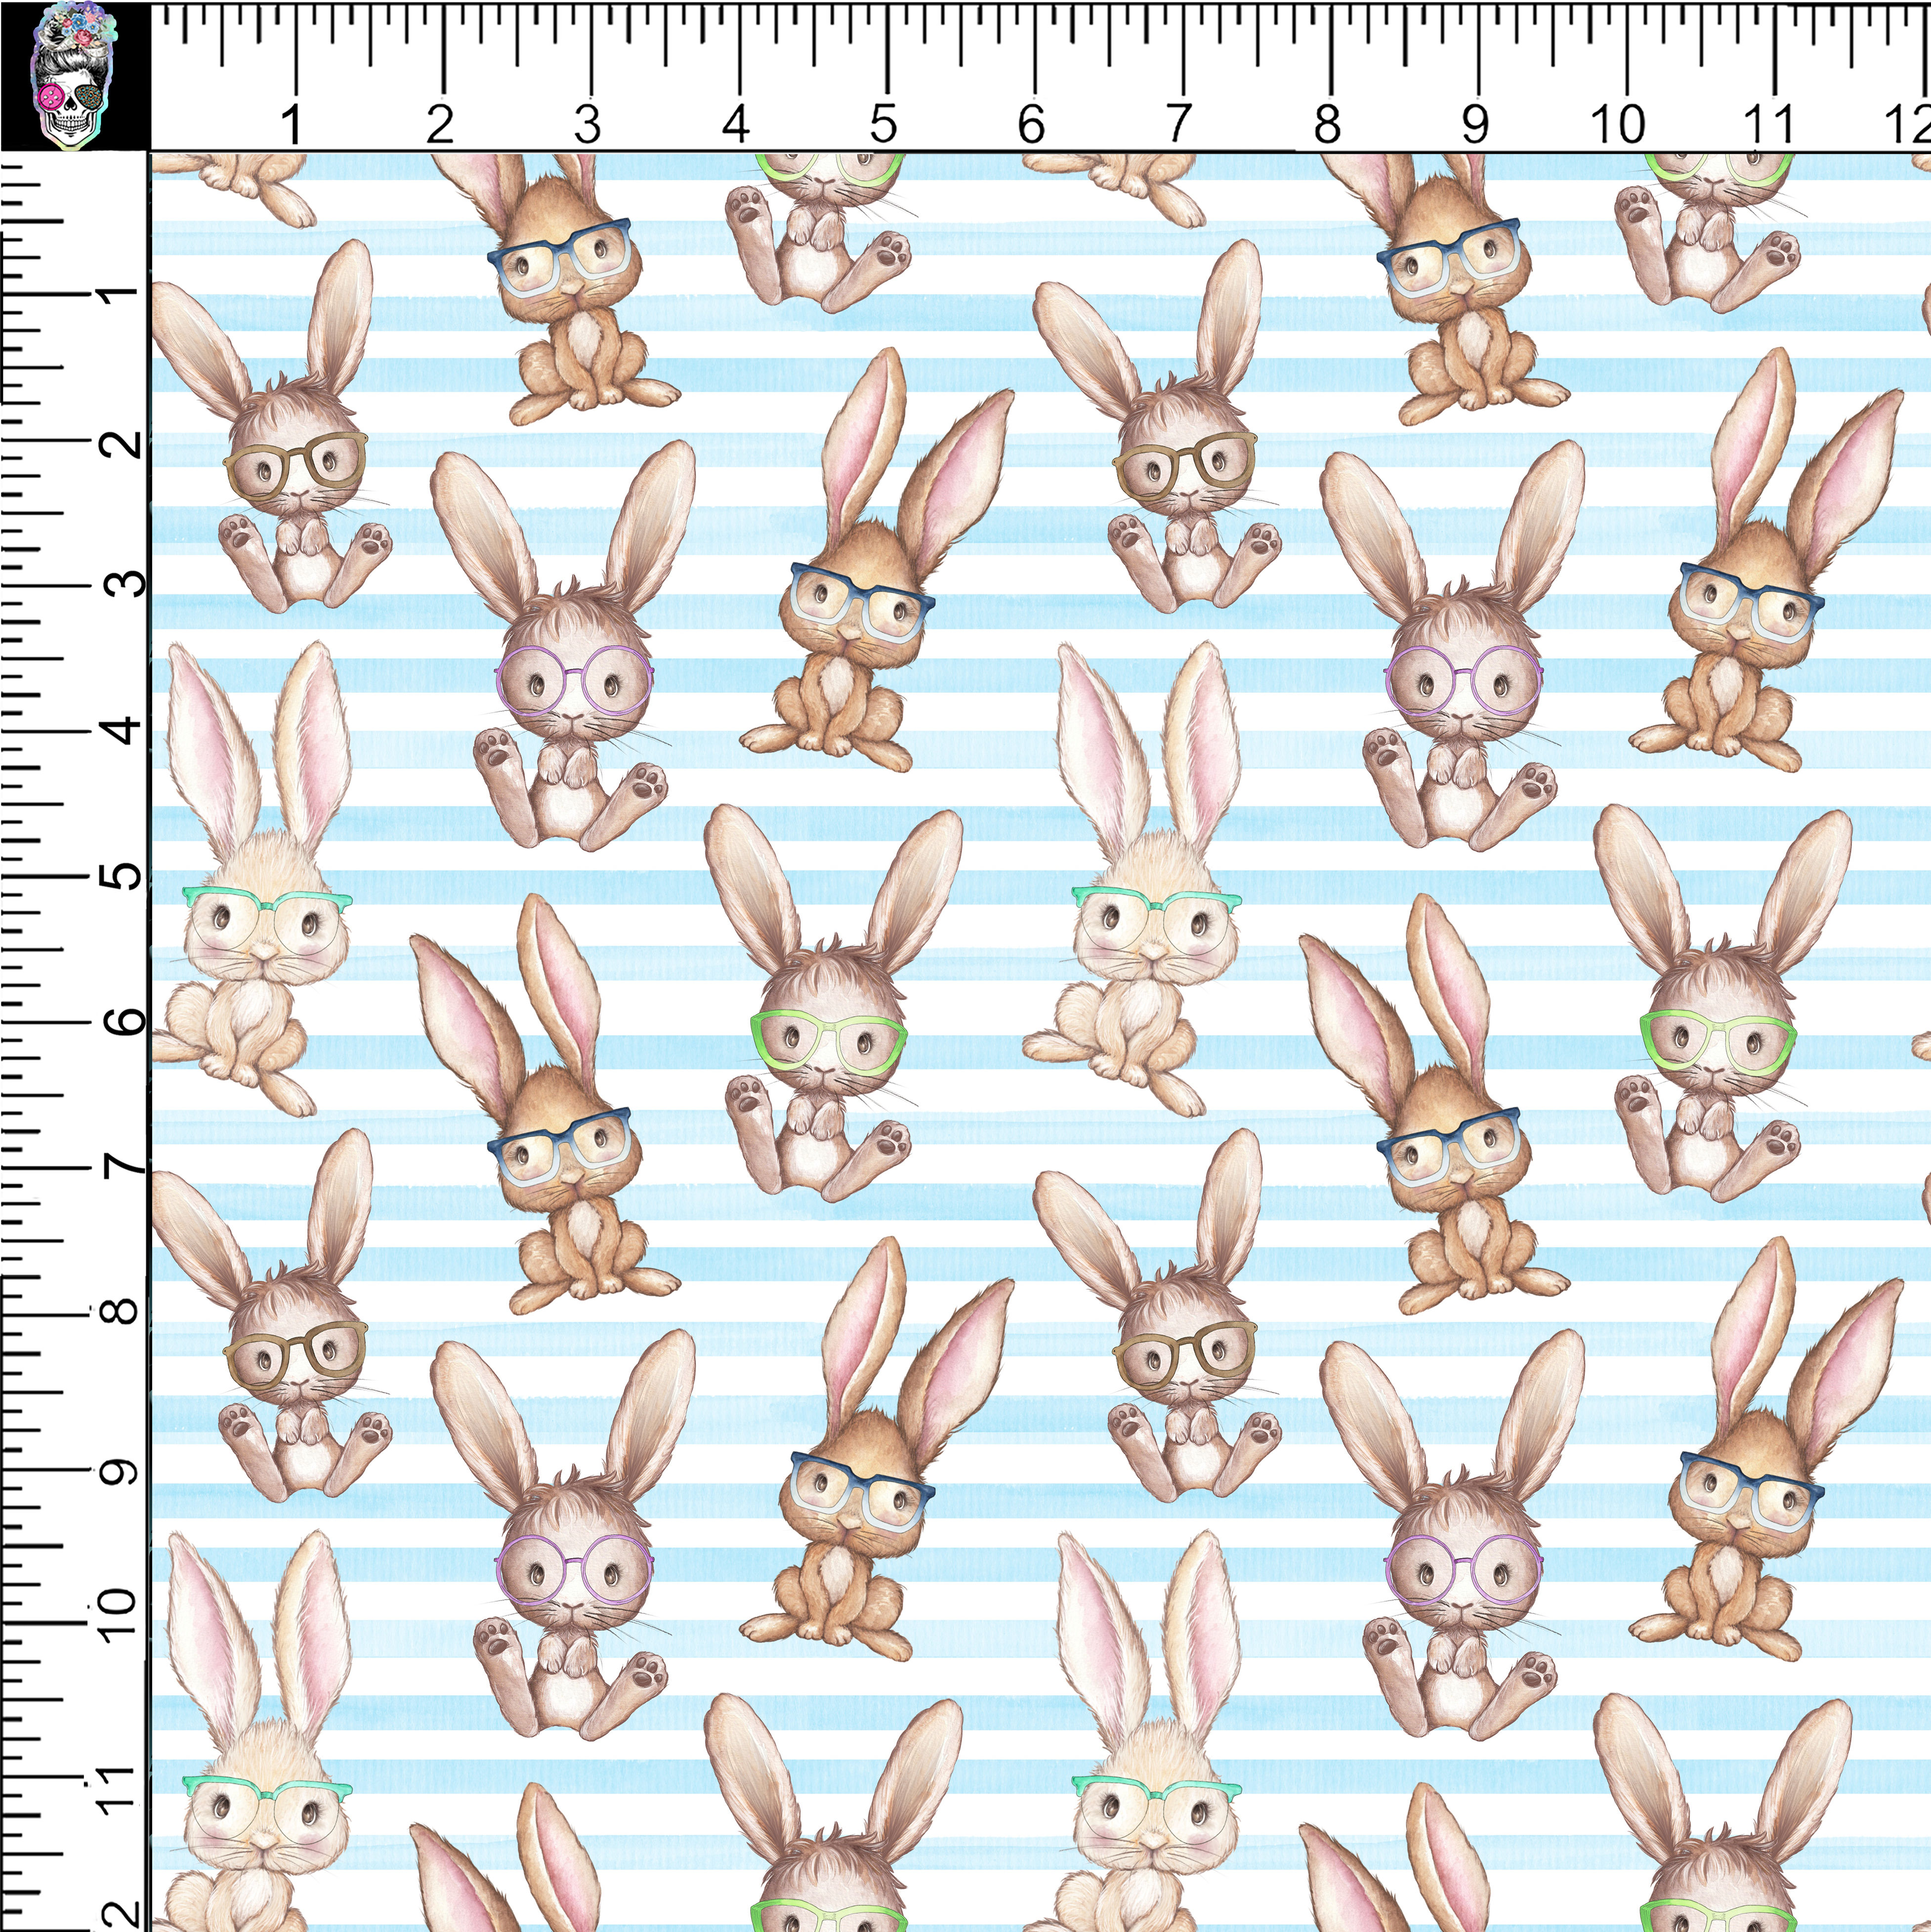Click the pink button eye on skull logo

(52, 97)
